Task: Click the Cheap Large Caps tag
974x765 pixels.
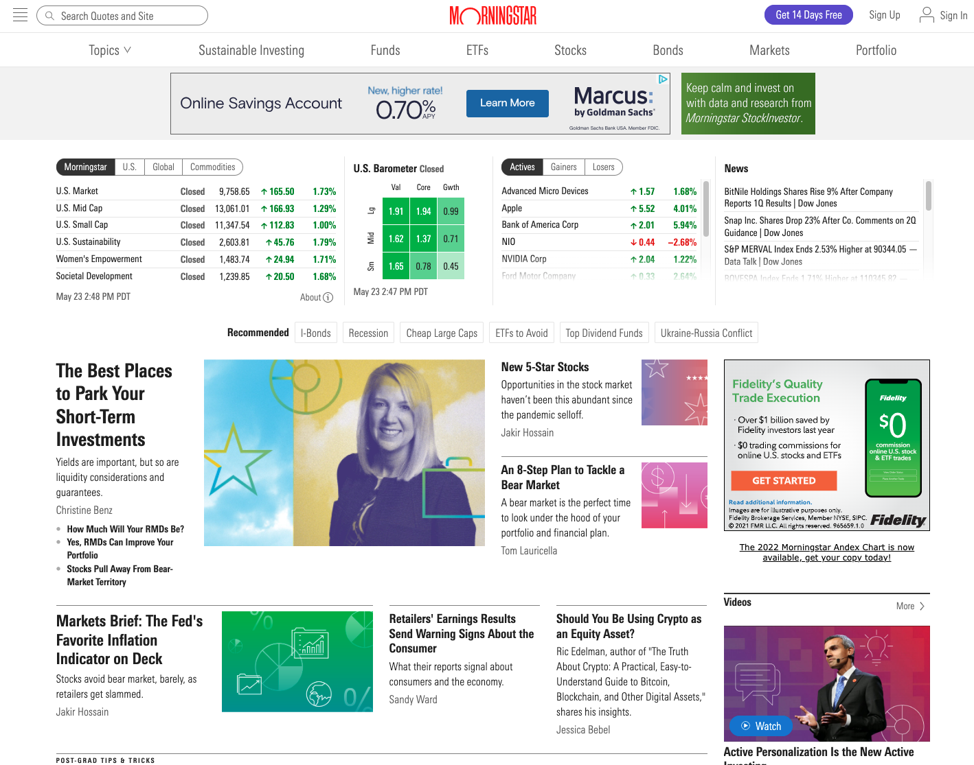Action: 442,333
